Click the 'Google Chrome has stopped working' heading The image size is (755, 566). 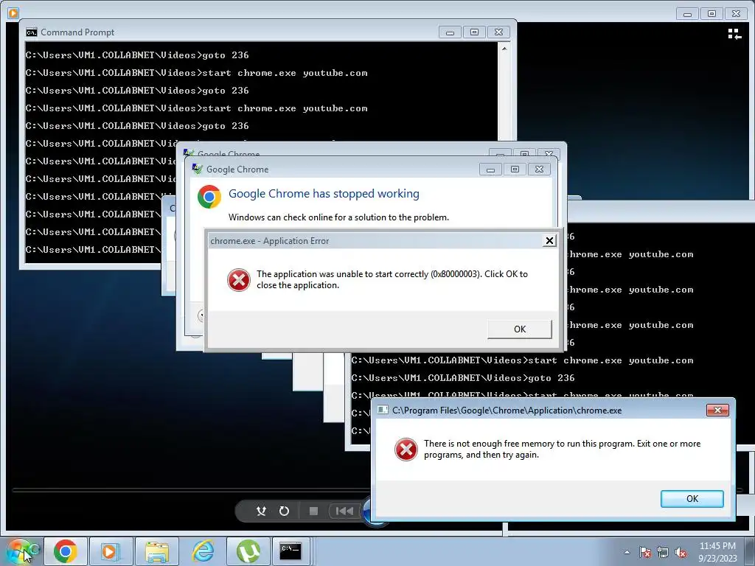coord(324,194)
